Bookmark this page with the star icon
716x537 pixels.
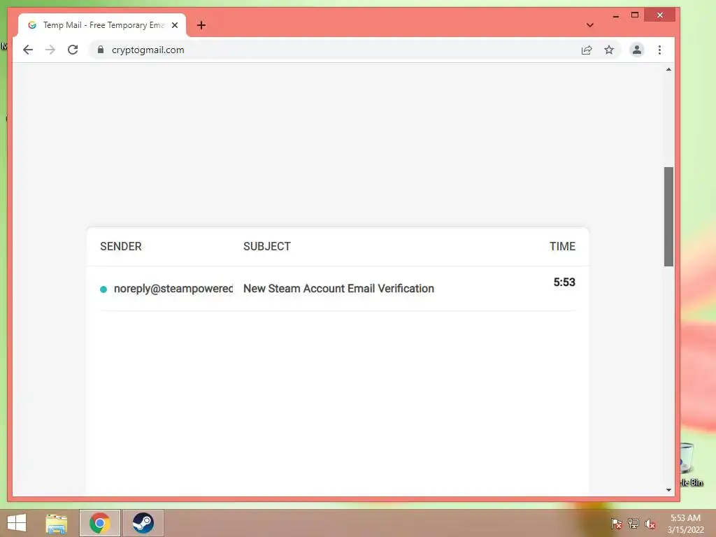coord(609,50)
